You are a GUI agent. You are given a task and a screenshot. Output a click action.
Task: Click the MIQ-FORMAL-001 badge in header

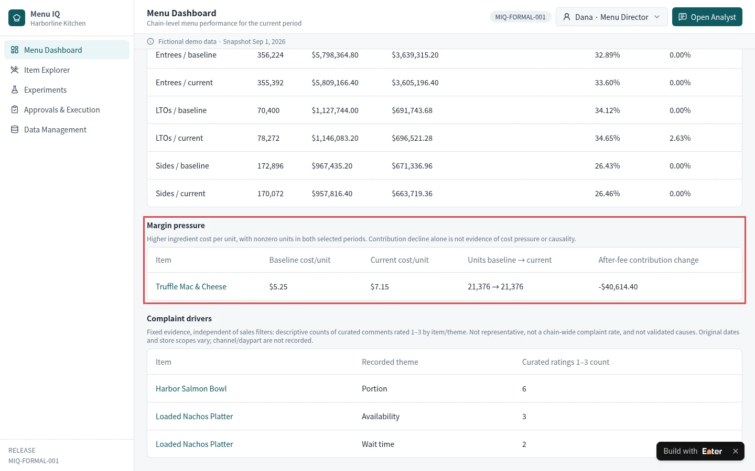[520, 17]
